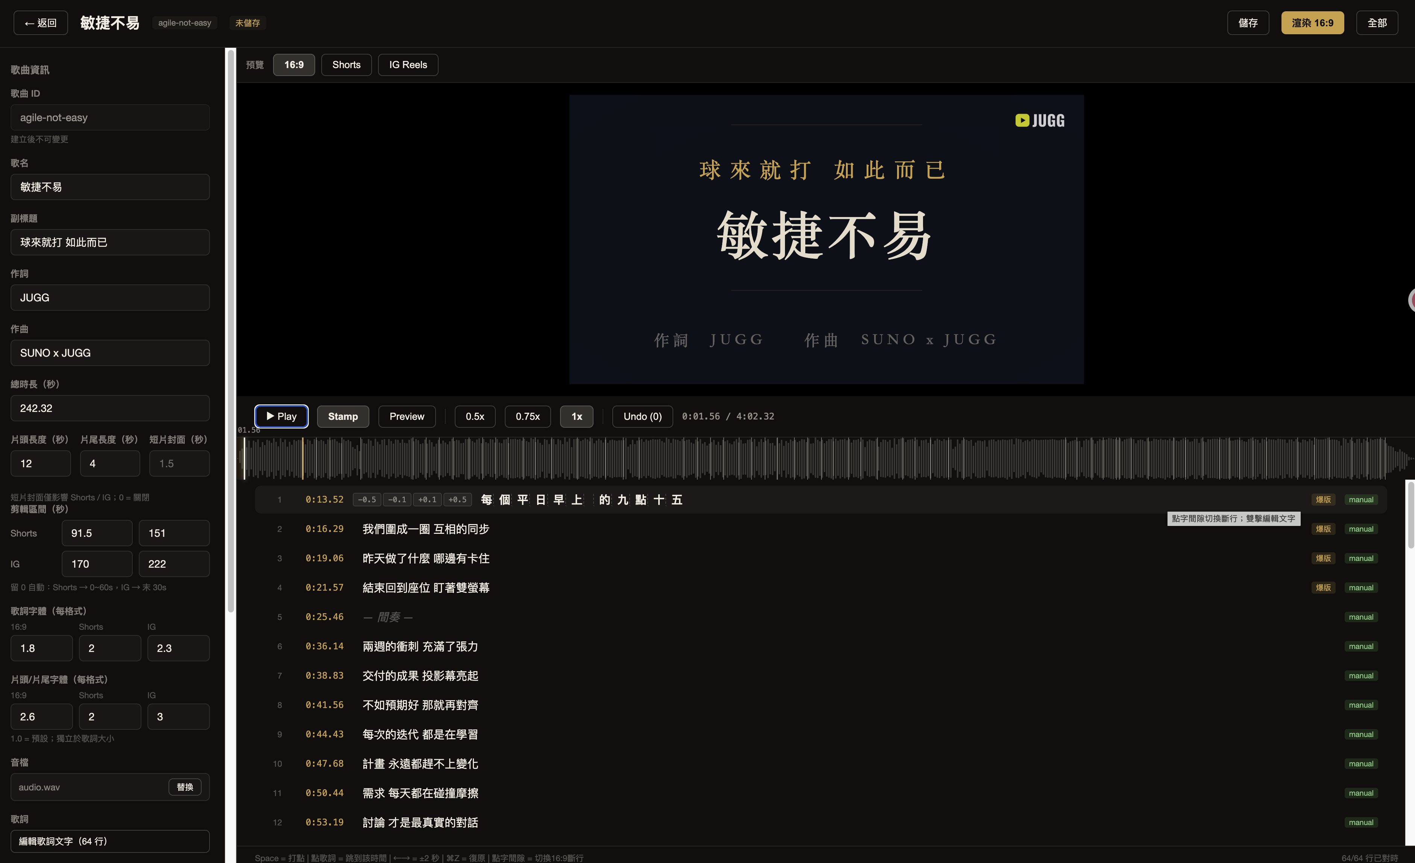The width and height of the screenshot is (1415, 863).
Task: Click 替換 to replace audio file
Action: coord(185,787)
